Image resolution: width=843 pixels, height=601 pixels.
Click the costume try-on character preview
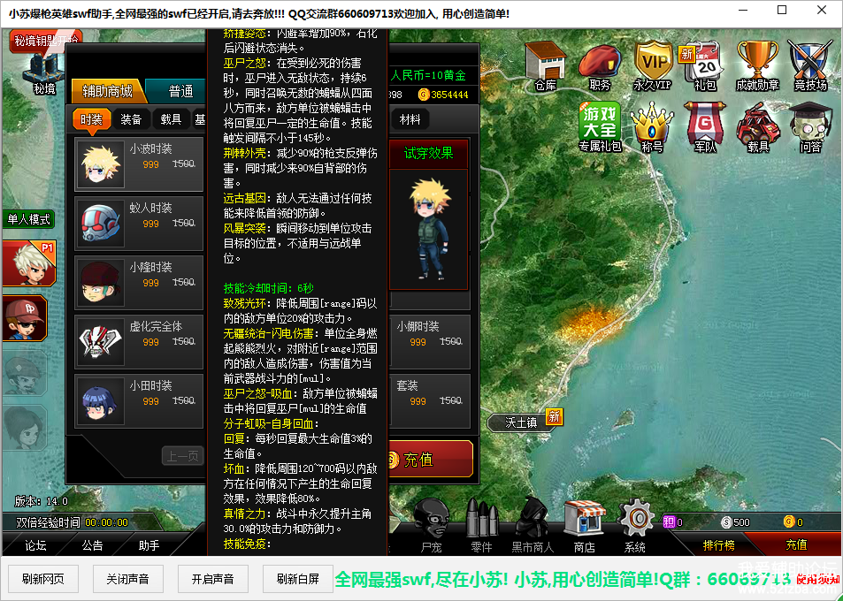tap(428, 230)
